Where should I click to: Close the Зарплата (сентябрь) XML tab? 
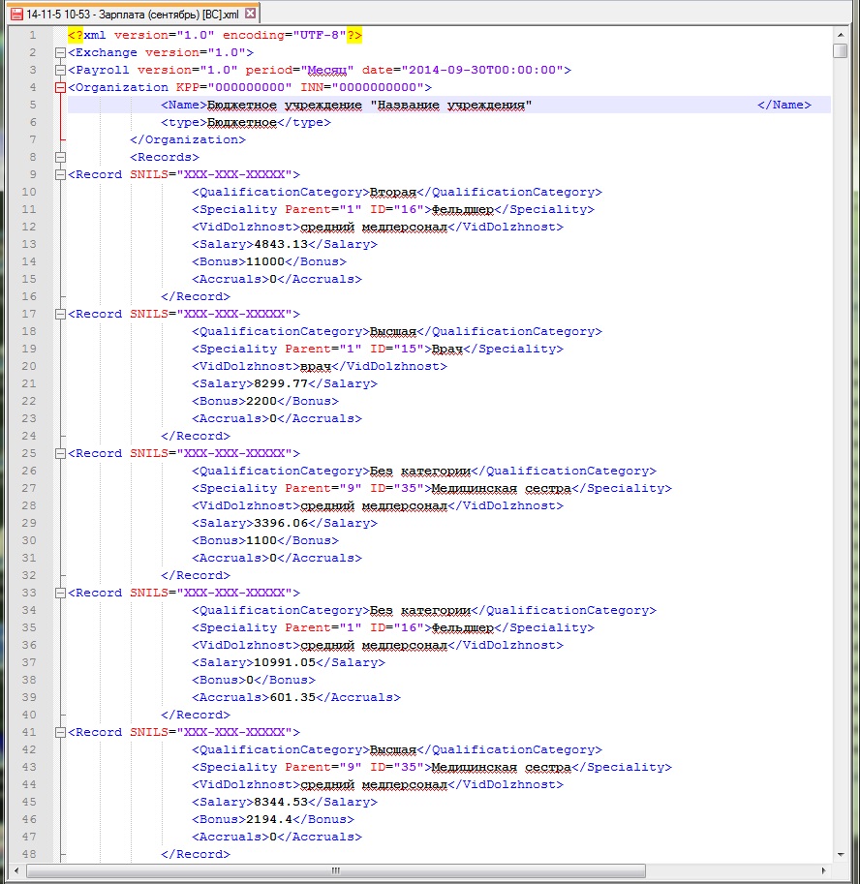tap(251, 15)
